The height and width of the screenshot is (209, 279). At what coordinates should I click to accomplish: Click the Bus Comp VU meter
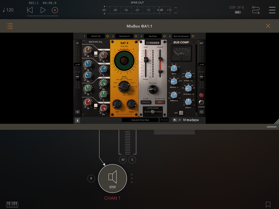pyautogui.click(x=181, y=53)
